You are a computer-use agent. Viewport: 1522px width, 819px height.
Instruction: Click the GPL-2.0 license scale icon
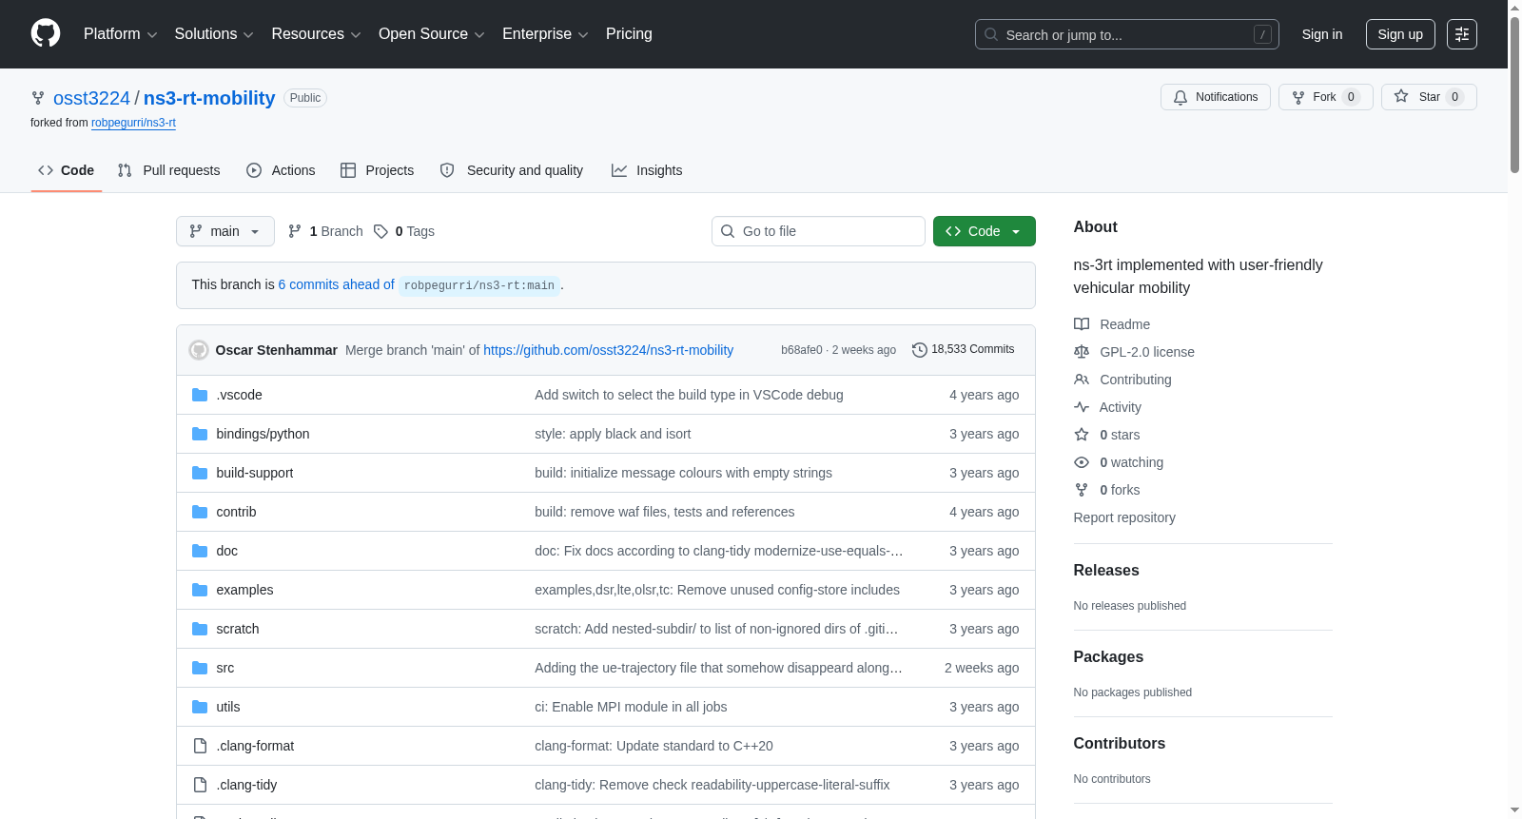click(x=1082, y=352)
